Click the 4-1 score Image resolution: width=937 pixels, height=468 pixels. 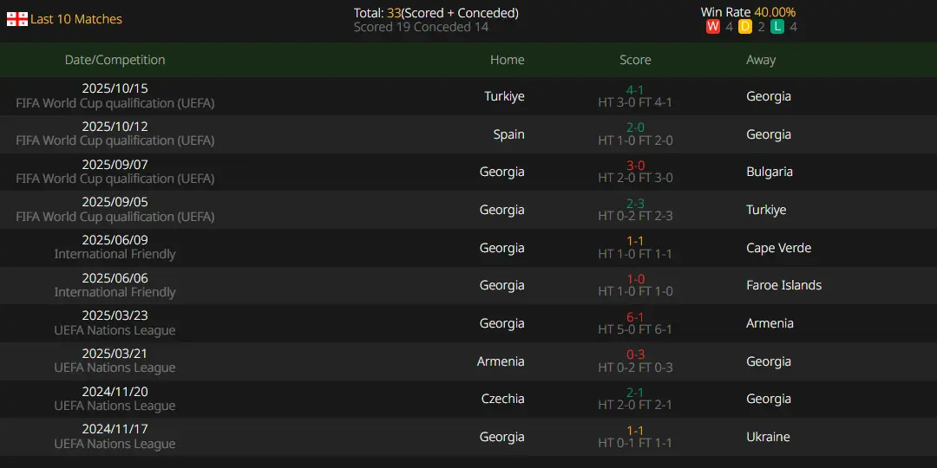tap(635, 90)
